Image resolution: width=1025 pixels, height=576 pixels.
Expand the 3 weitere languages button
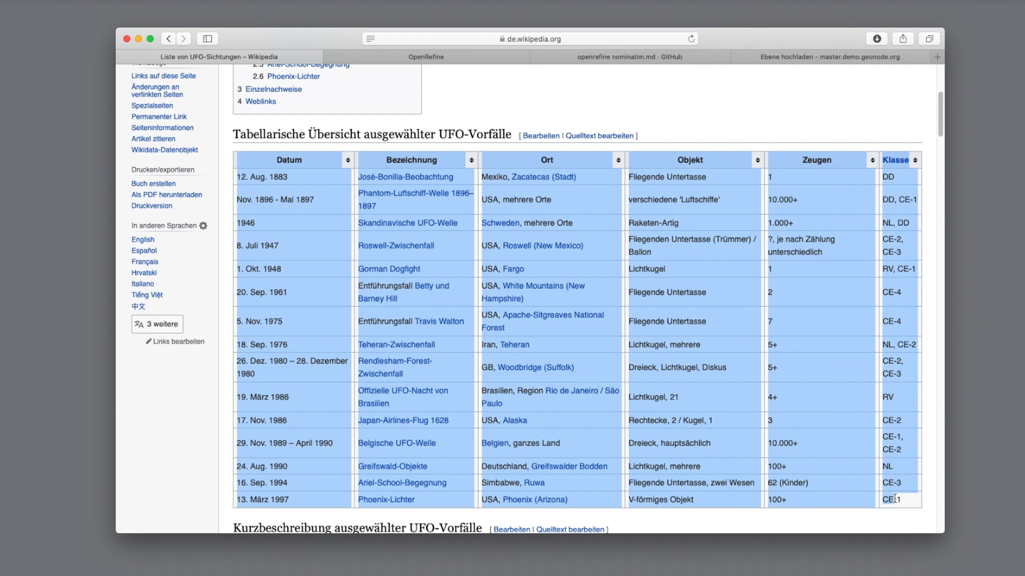157,324
